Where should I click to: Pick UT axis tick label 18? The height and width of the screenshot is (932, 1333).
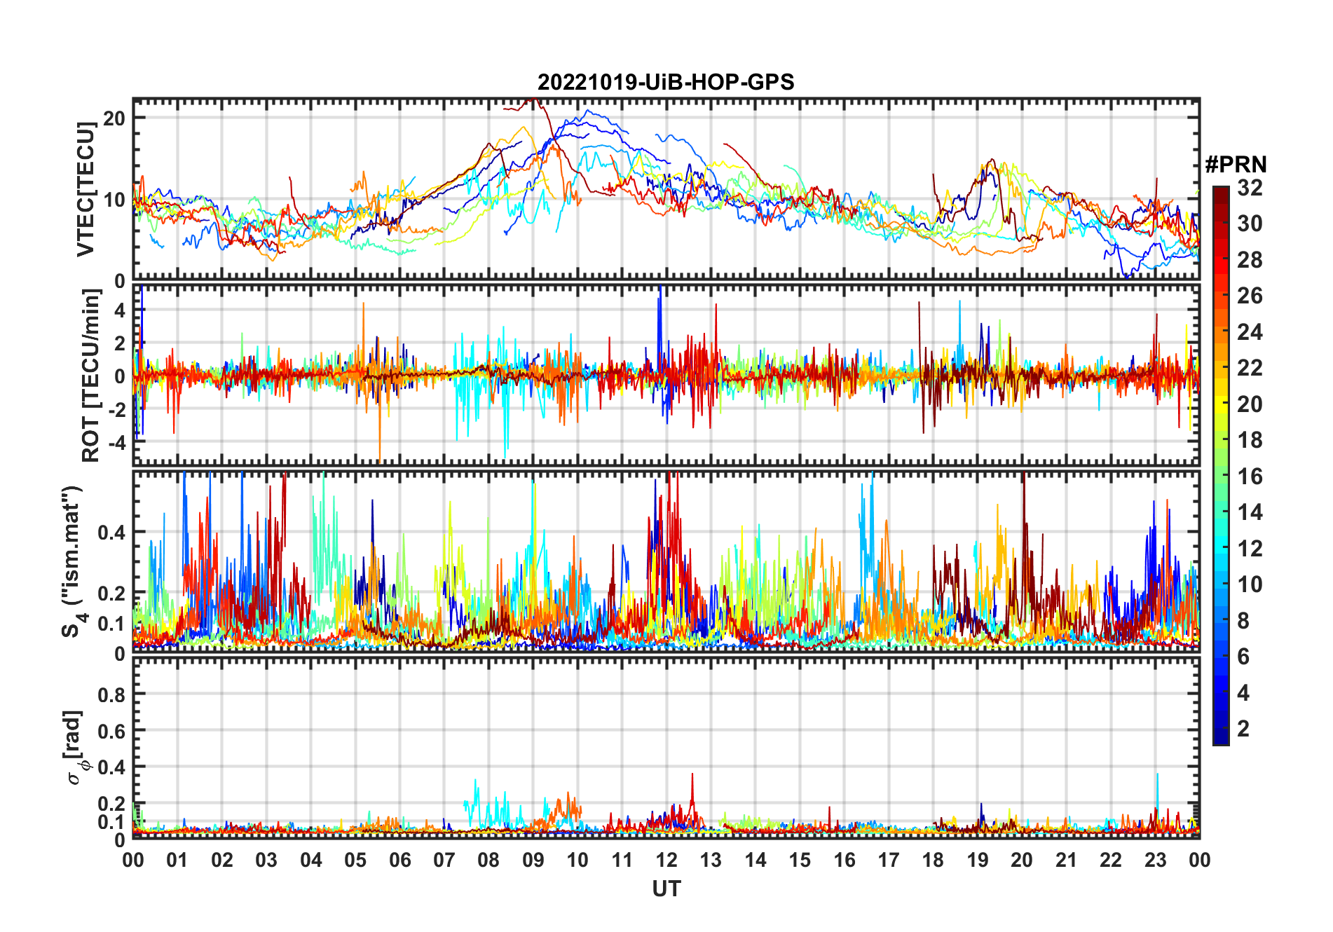coord(933,860)
